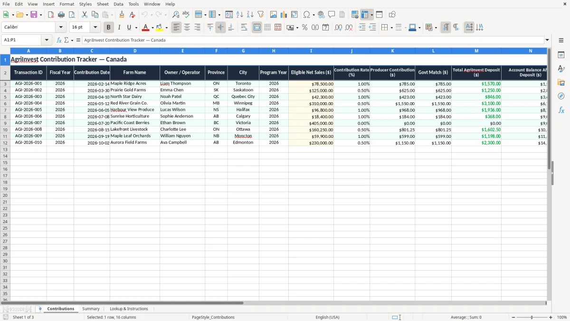Viewport: 570px width, 321px height.
Task: Toggle Wrap Text button
Action: [244, 28]
